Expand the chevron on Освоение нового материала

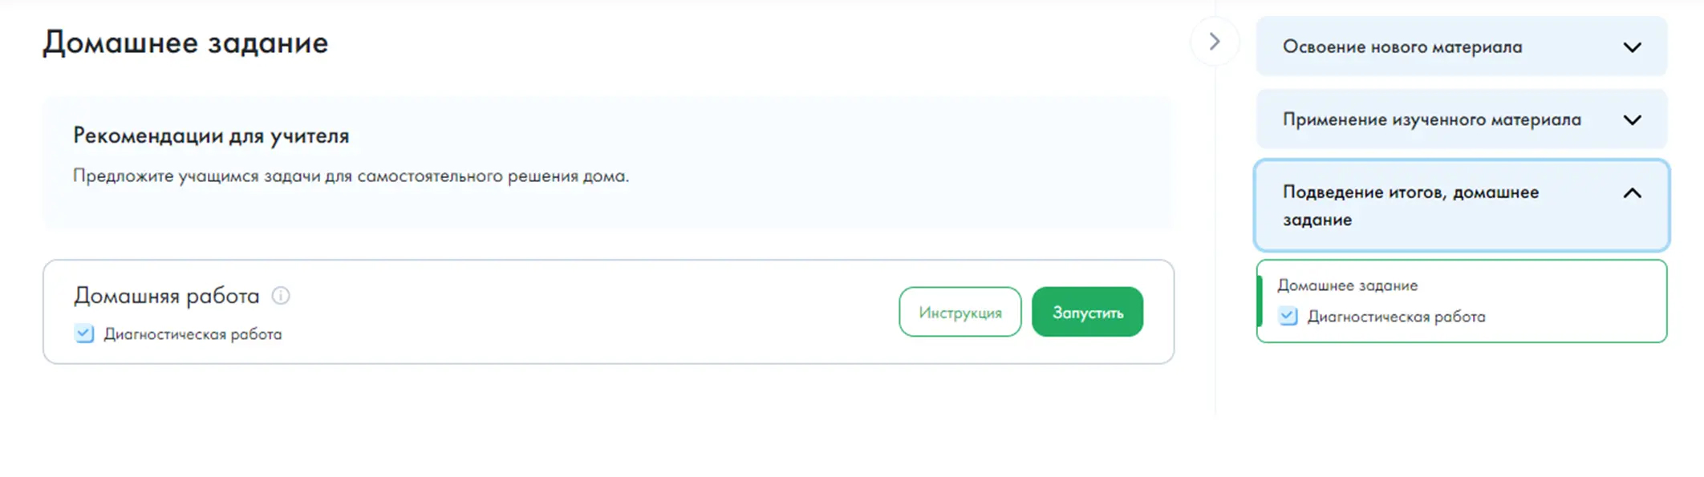point(1632,47)
